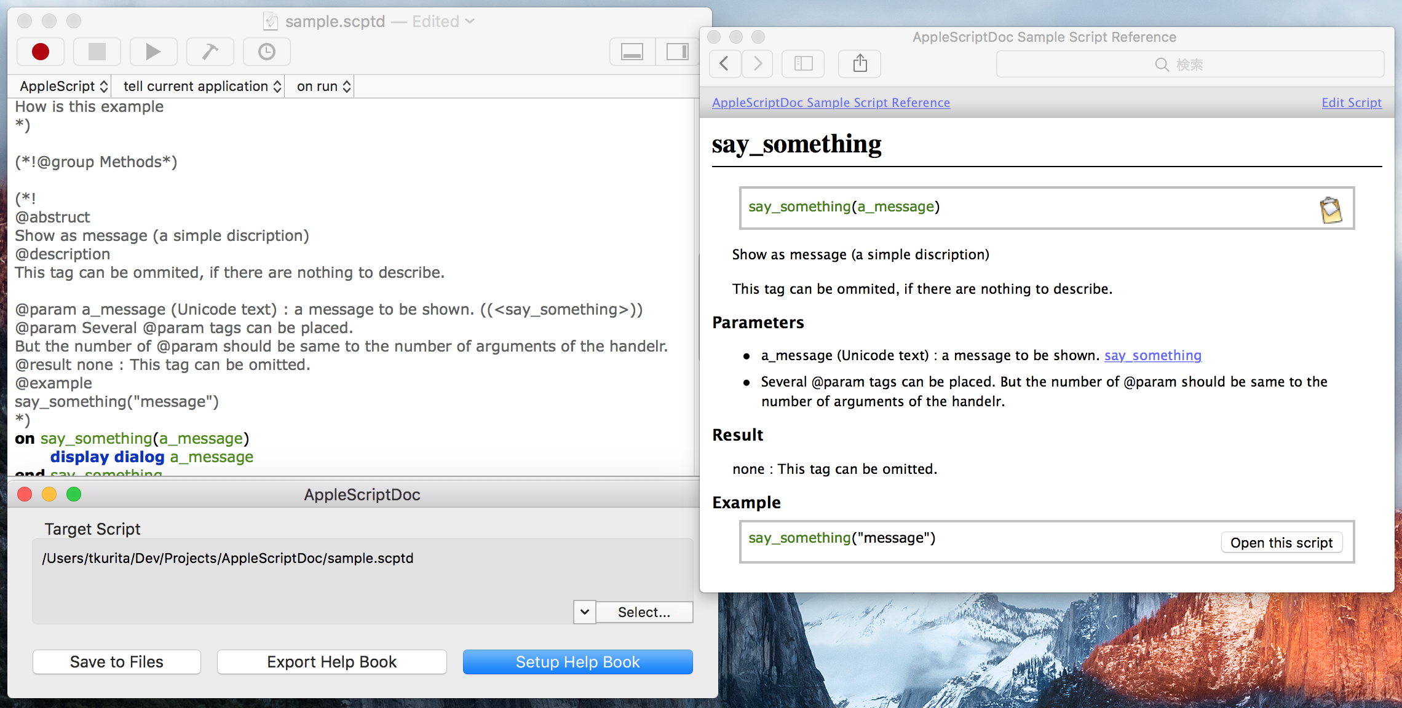The width and height of the screenshot is (1402, 708).
Task: Toggle help viewer sidebar button
Action: [x=803, y=64]
